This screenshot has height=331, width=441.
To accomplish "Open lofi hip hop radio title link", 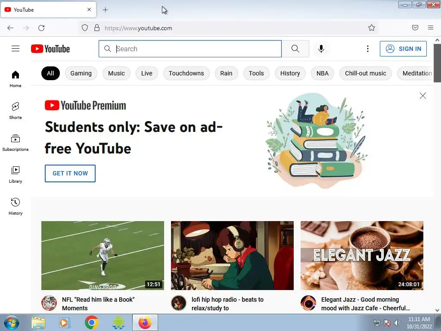I will (227, 304).
